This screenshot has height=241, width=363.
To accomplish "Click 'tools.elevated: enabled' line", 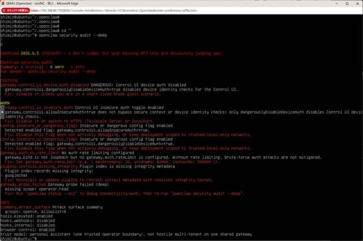I will (26, 216).
